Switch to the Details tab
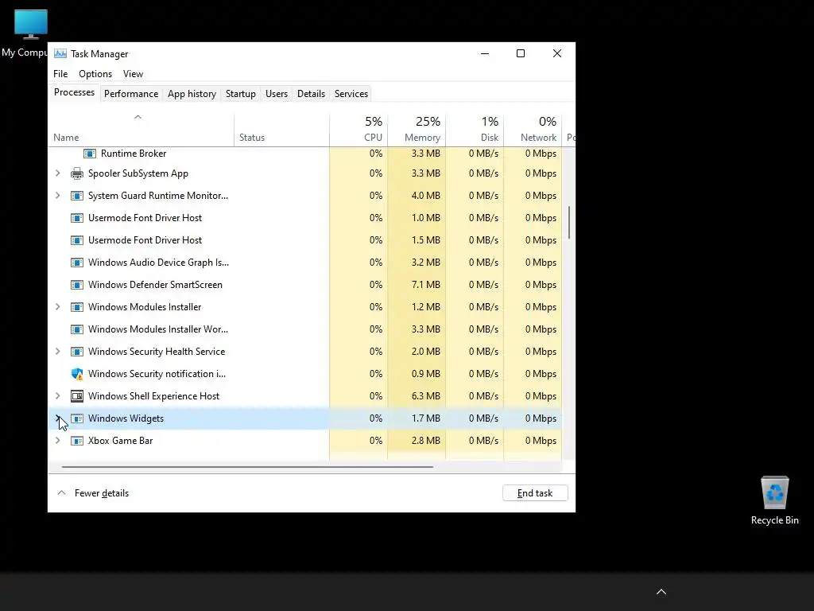Viewport: 814px width, 611px height. (311, 94)
